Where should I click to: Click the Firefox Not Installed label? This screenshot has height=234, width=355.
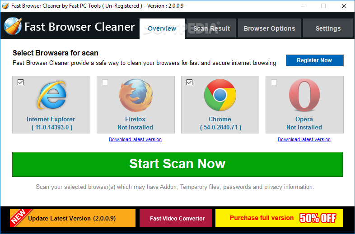pyautogui.click(x=135, y=128)
